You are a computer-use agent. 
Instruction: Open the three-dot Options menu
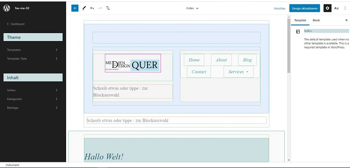pyautogui.click(x=345, y=8)
